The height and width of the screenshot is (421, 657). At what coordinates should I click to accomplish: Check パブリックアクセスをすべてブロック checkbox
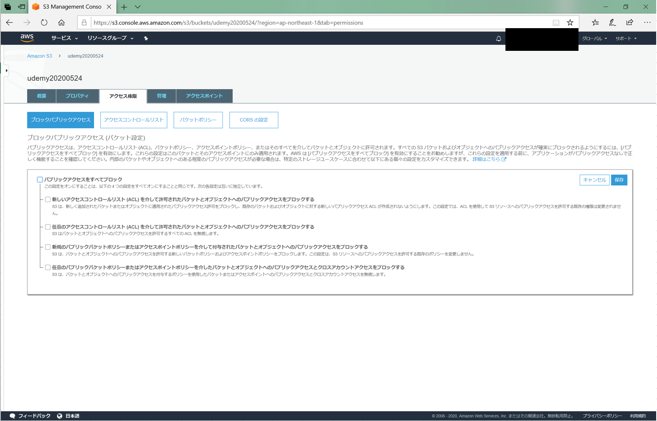[x=40, y=179]
